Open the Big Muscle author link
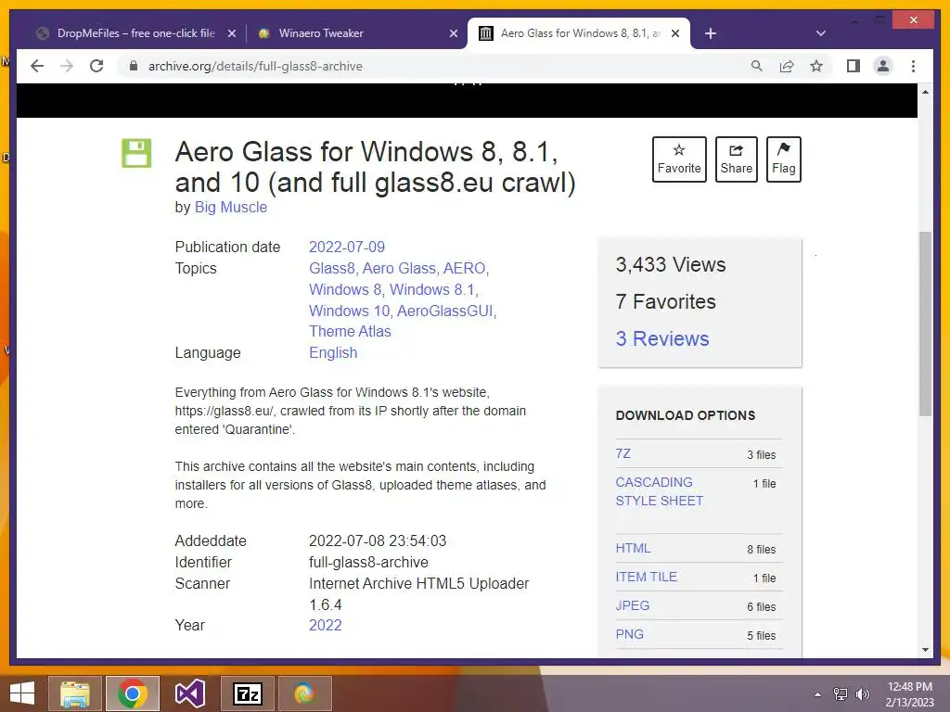 [230, 207]
